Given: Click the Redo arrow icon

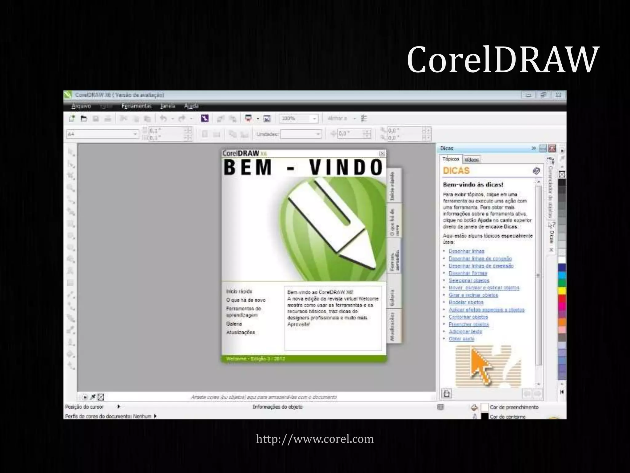Looking at the screenshot, I should (x=182, y=118).
